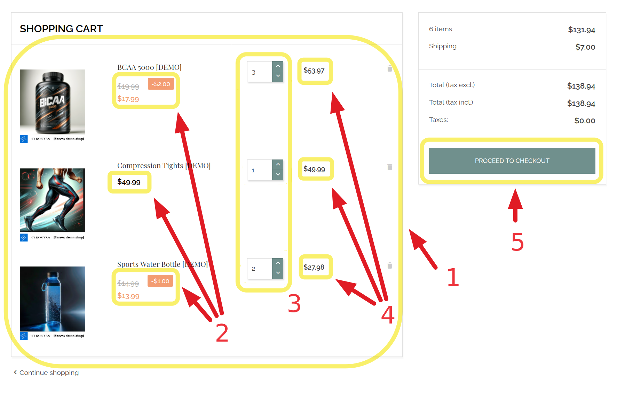This screenshot has height=393, width=617.
Task: Click the Total (tax excl.) label
Action: coord(452,85)
